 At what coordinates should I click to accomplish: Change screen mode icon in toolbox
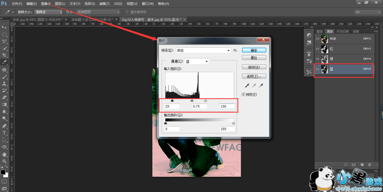click(x=4, y=188)
